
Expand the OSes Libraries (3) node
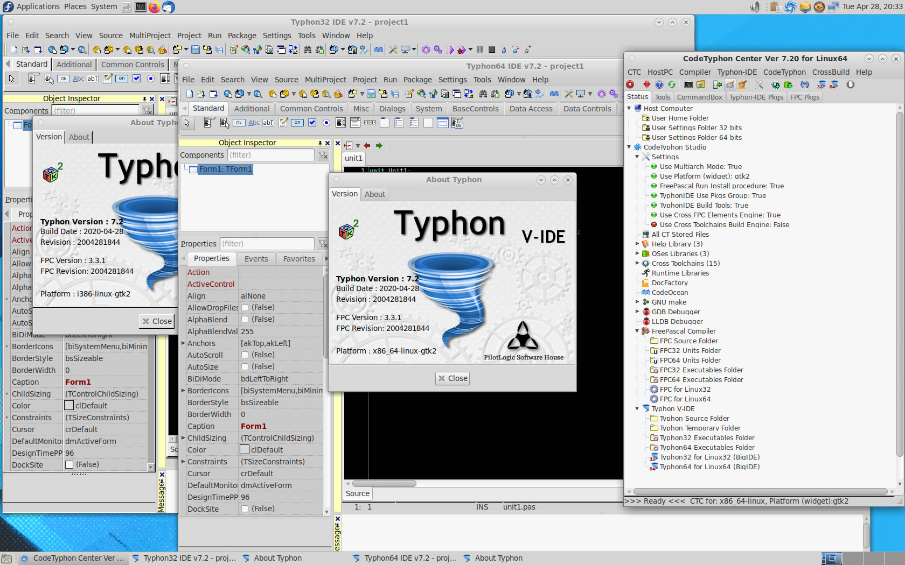tap(637, 253)
